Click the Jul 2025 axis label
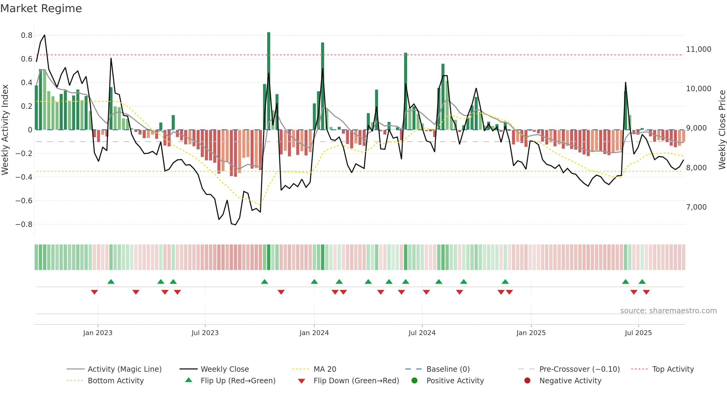Screen dimensions: 727x409 point(638,333)
